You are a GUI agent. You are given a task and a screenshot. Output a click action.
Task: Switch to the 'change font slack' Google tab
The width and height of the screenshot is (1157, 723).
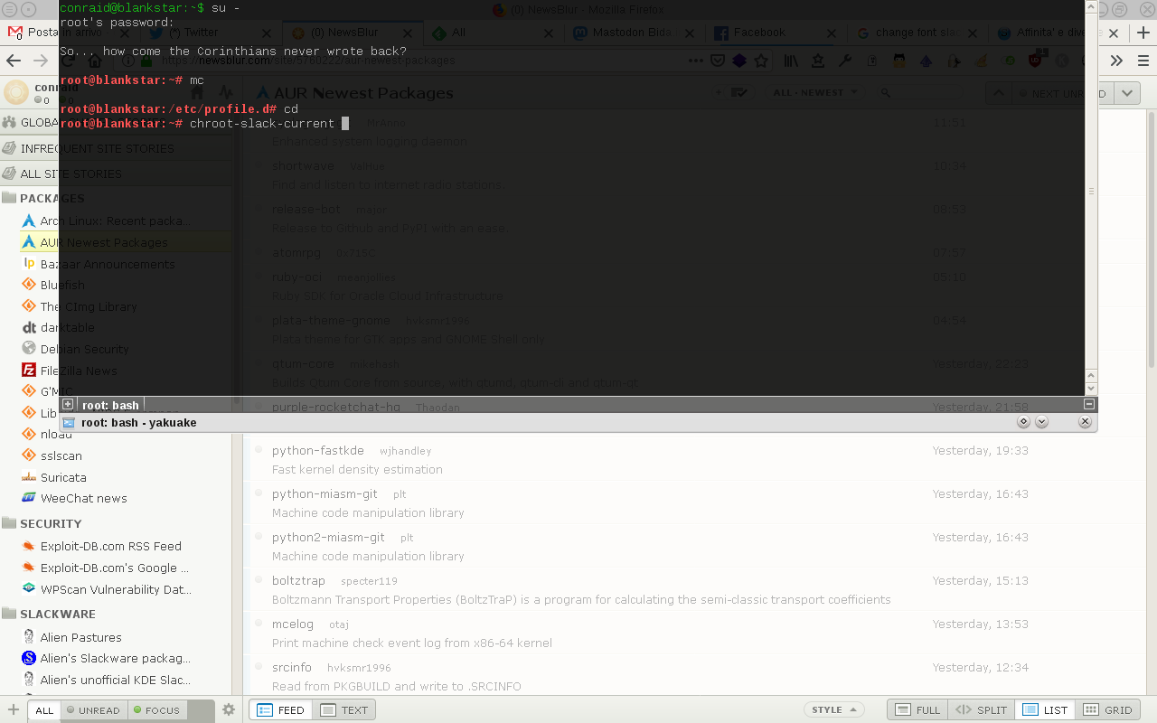(x=917, y=33)
